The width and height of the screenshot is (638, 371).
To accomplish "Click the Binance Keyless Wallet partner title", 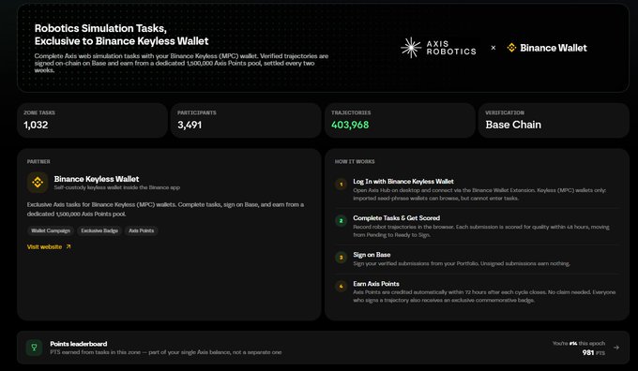I will click(97, 179).
